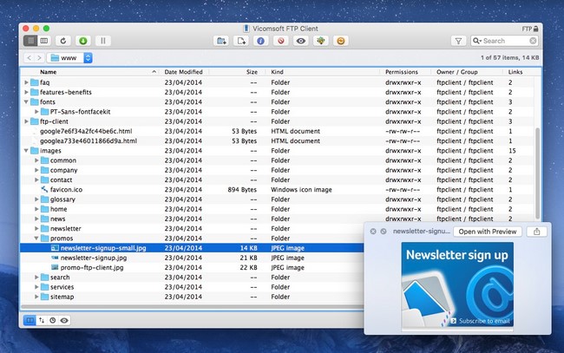Click the glossary folder icon
Image resolution: width=564 pixels, height=353 pixels.
[x=44, y=199]
